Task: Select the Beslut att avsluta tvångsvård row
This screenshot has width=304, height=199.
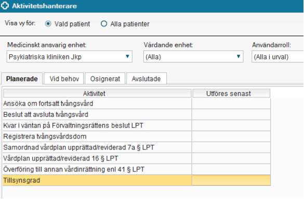Action: click(x=137, y=115)
